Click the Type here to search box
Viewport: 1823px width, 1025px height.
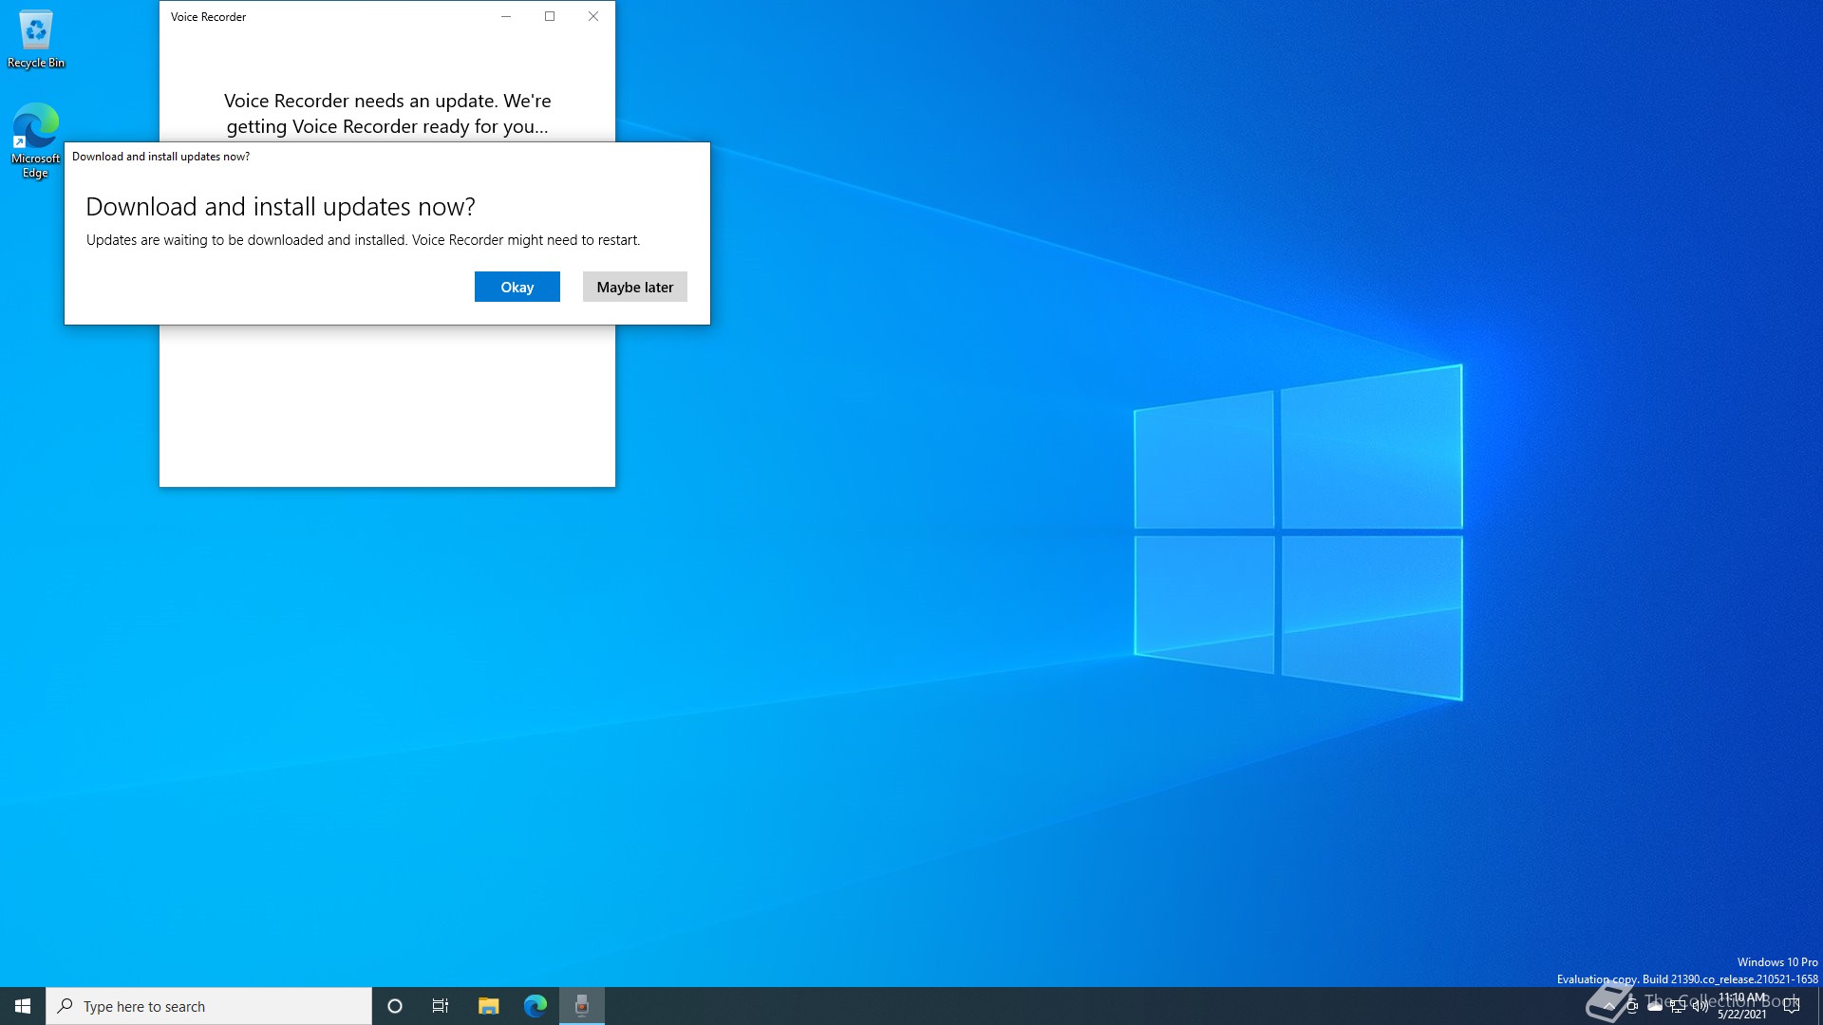(x=209, y=1006)
